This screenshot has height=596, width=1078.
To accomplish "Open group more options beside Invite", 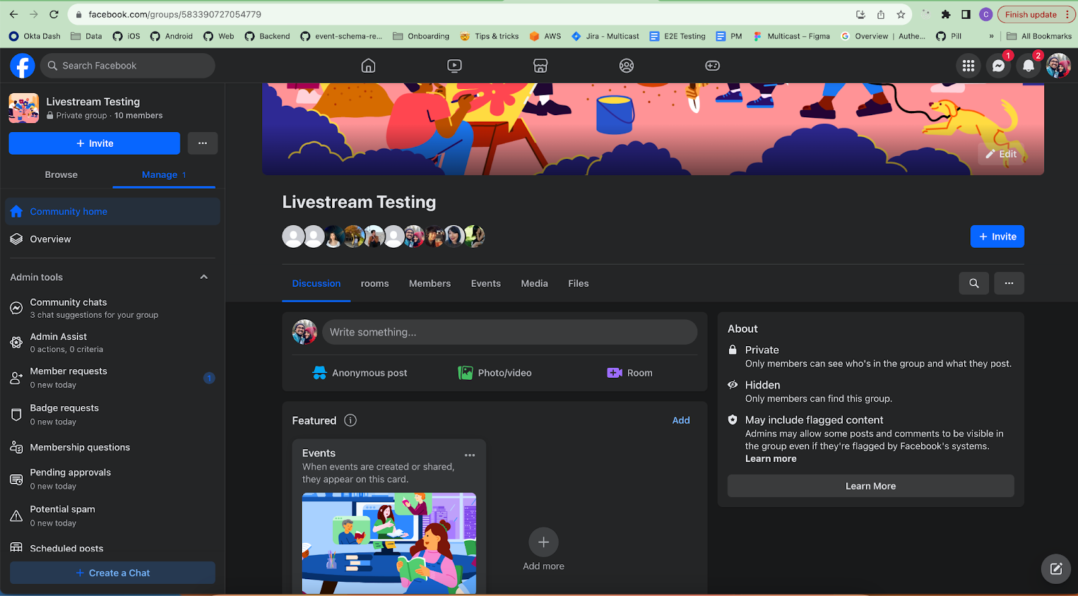I will pyautogui.click(x=202, y=143).
